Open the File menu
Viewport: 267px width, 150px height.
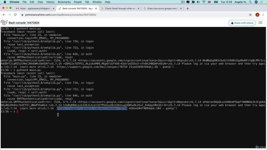point(25,2)
